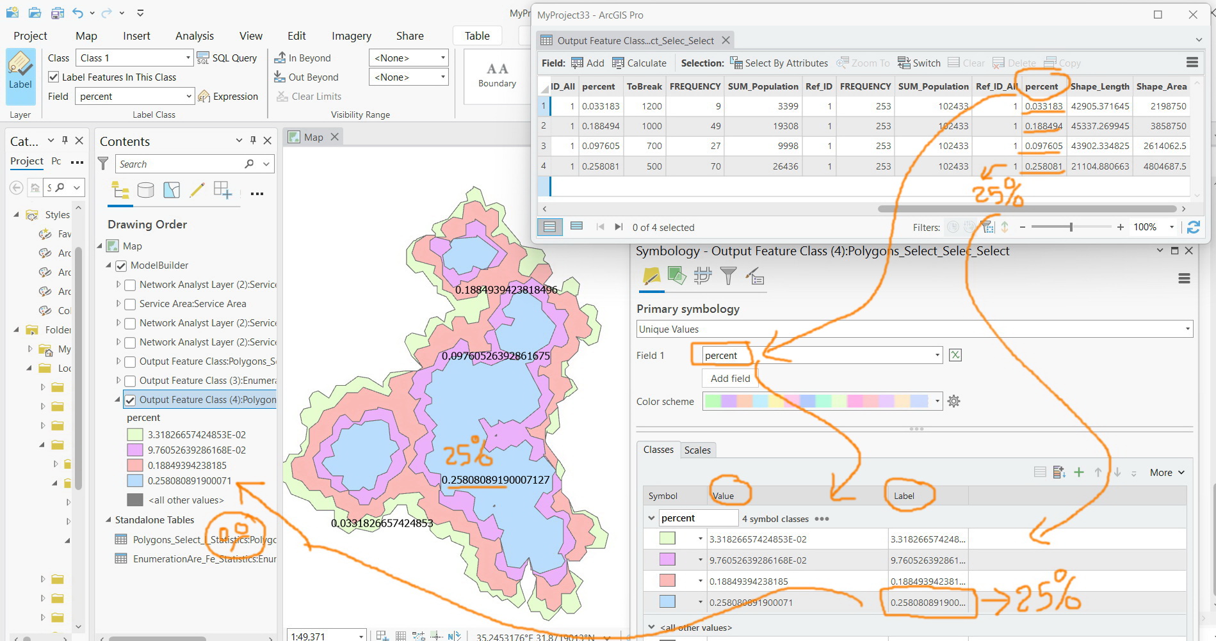This screenshot has height=641, width=1216.
Task: Click the List By Data Source icon
Action: (145, 190)
